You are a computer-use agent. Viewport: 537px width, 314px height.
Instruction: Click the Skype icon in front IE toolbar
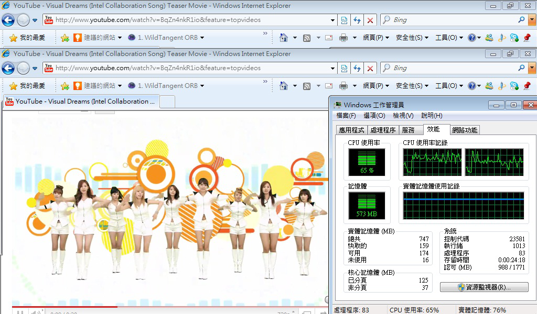click(x=514, y=86)
